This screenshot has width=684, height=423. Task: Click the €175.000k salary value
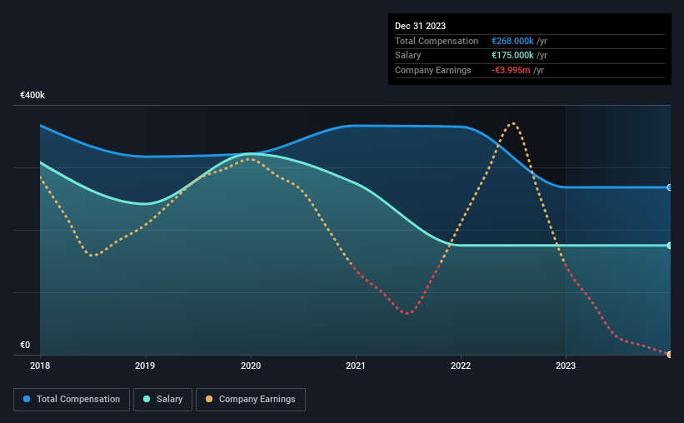(512, 56)
